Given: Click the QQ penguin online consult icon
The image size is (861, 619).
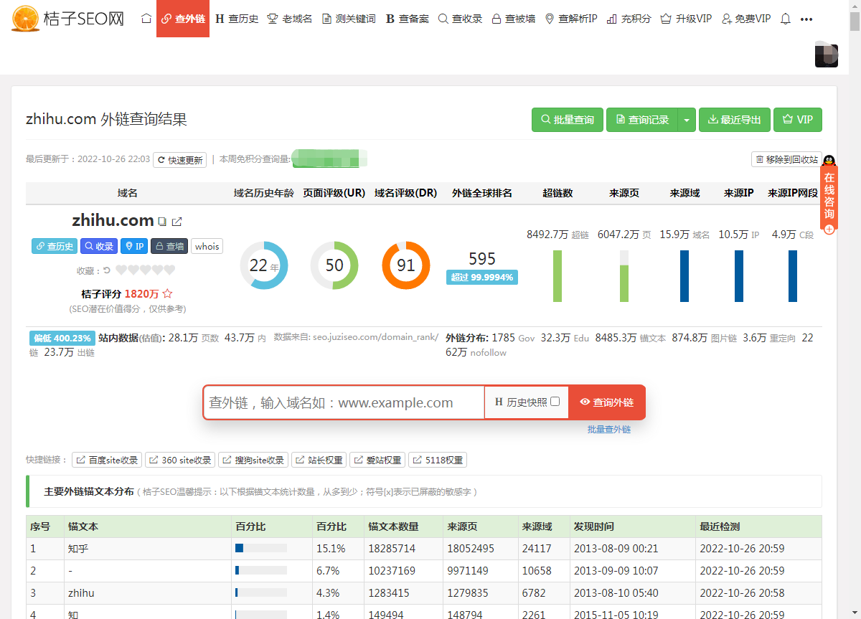Looking at the screenshot, I should click(829, 161).
